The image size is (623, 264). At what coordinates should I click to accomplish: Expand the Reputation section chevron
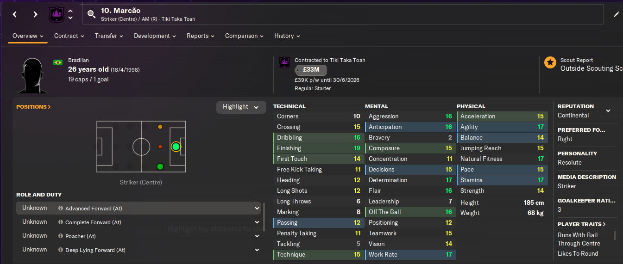coord(608,111)
